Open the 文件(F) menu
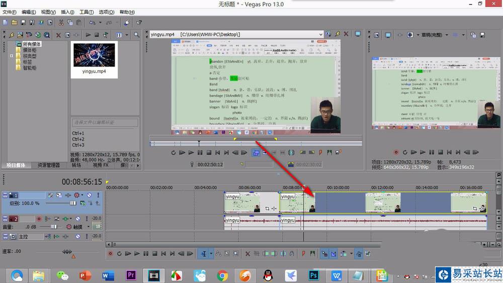 pyautogui.click(x=9, y=12)
